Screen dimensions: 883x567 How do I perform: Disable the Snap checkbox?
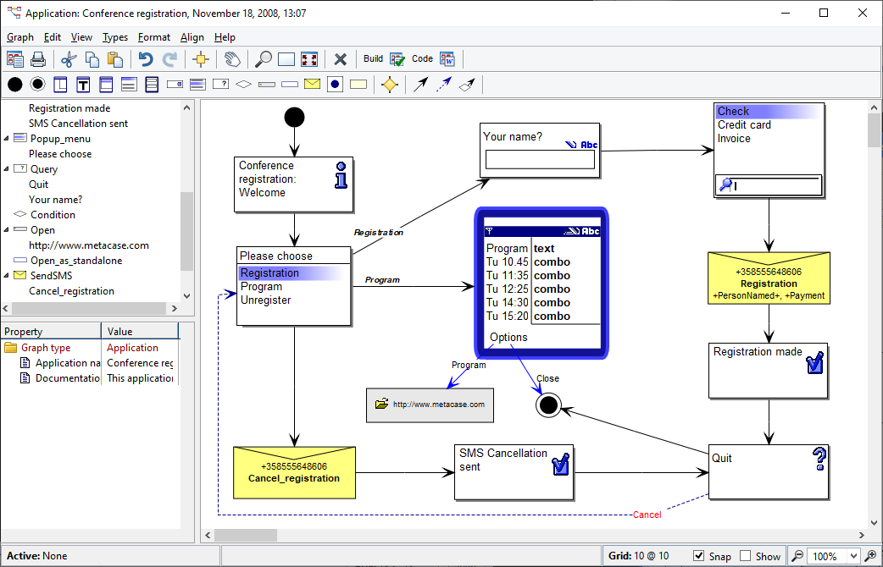tap(699, 556)
